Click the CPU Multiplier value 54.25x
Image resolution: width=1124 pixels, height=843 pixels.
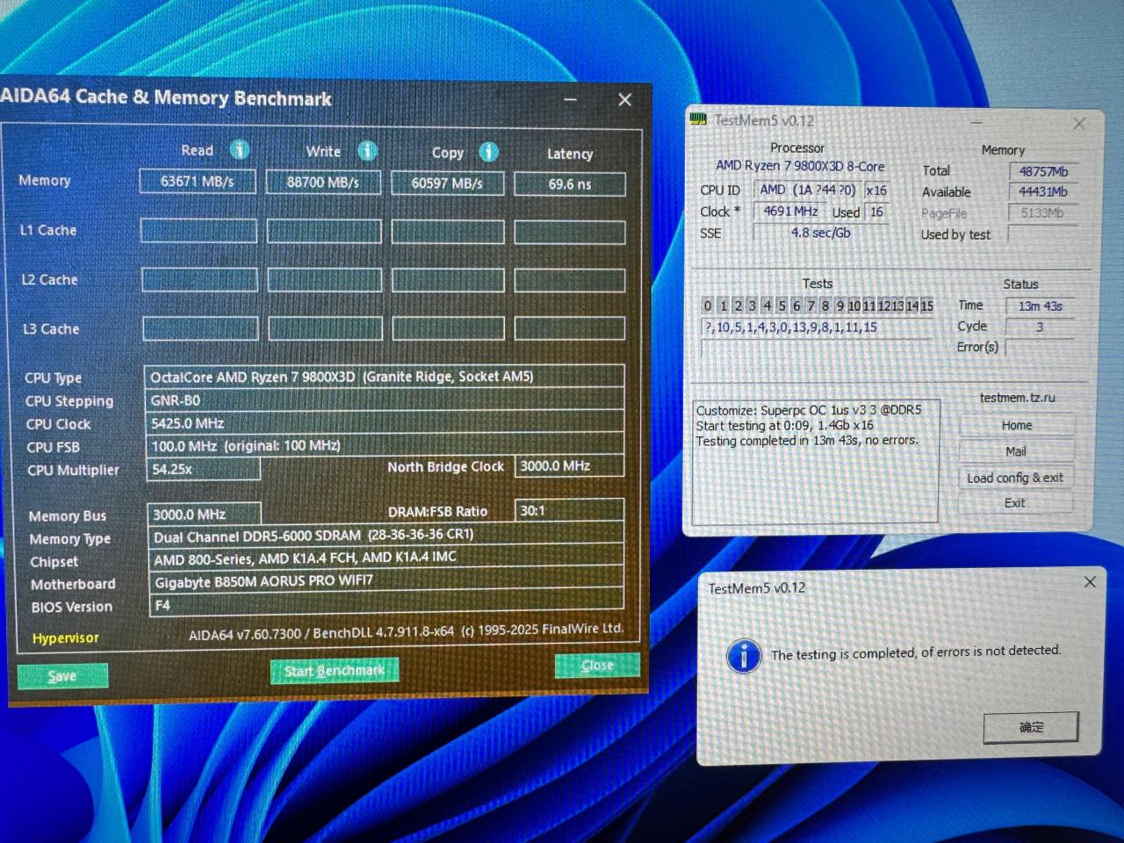coord(204,470)
